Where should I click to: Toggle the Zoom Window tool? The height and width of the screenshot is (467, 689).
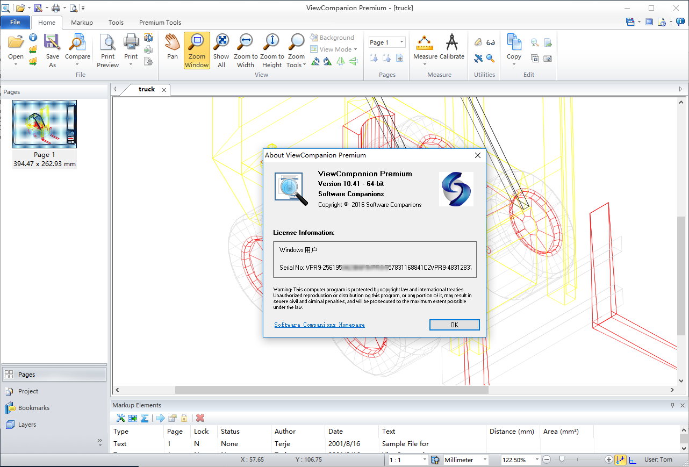click(197, 50)
